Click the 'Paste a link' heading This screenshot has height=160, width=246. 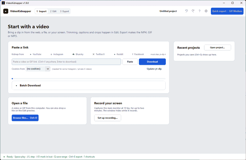(20, 47)
